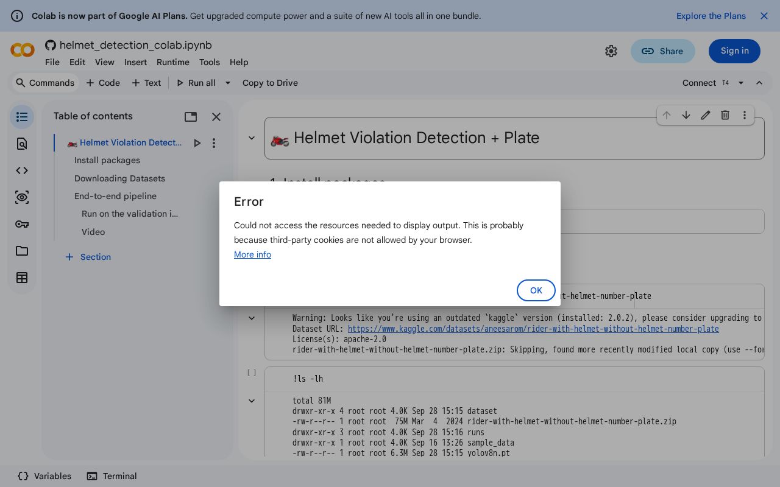Image resolution: width=780 pixels, height=487 pixels.
Task: Open the Tools menu
Action: pos(210,62)
